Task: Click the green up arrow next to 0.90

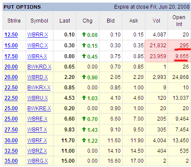Action: click(84, 77)
